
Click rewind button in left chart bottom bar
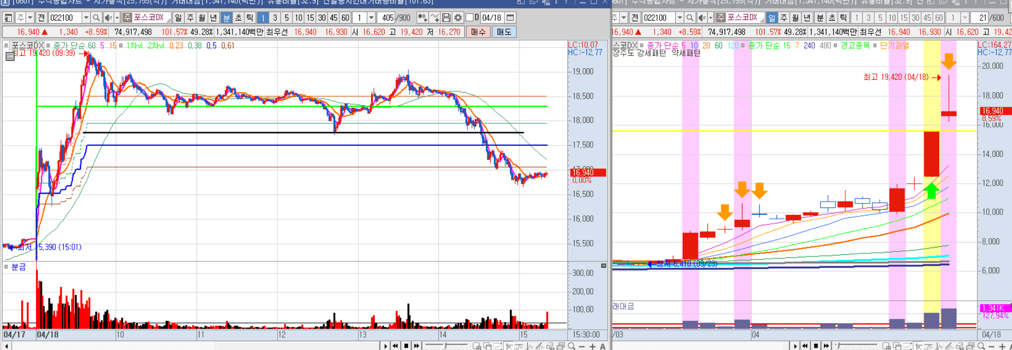395,346
